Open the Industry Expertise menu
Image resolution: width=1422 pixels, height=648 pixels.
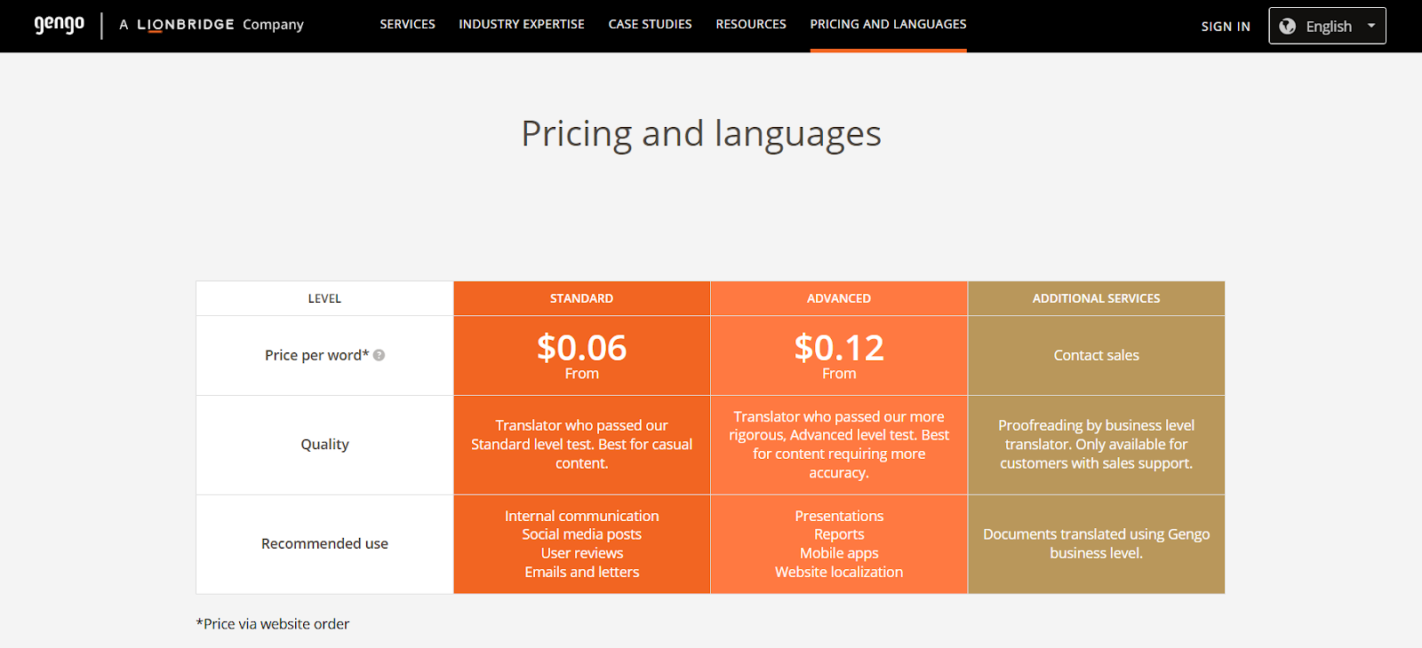pyautogui.click(x=522, y=24)
